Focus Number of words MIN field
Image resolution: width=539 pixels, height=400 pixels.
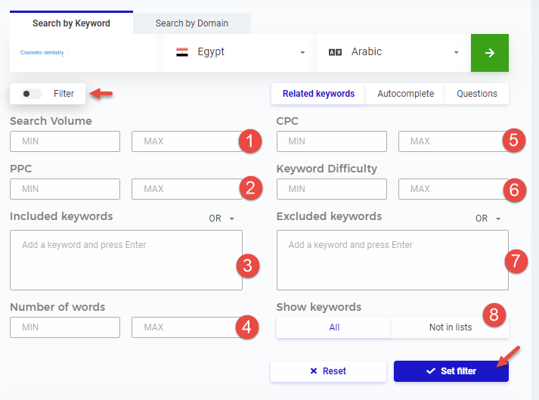(65, 327)
